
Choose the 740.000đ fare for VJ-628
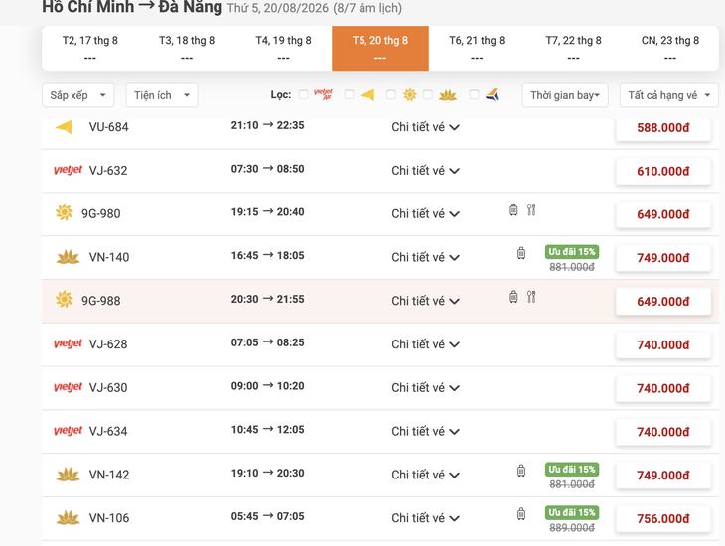[663, 344]
